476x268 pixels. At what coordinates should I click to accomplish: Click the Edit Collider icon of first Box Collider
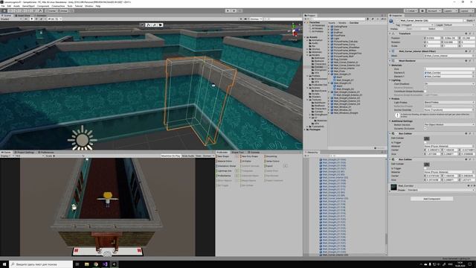coord(426,138)
